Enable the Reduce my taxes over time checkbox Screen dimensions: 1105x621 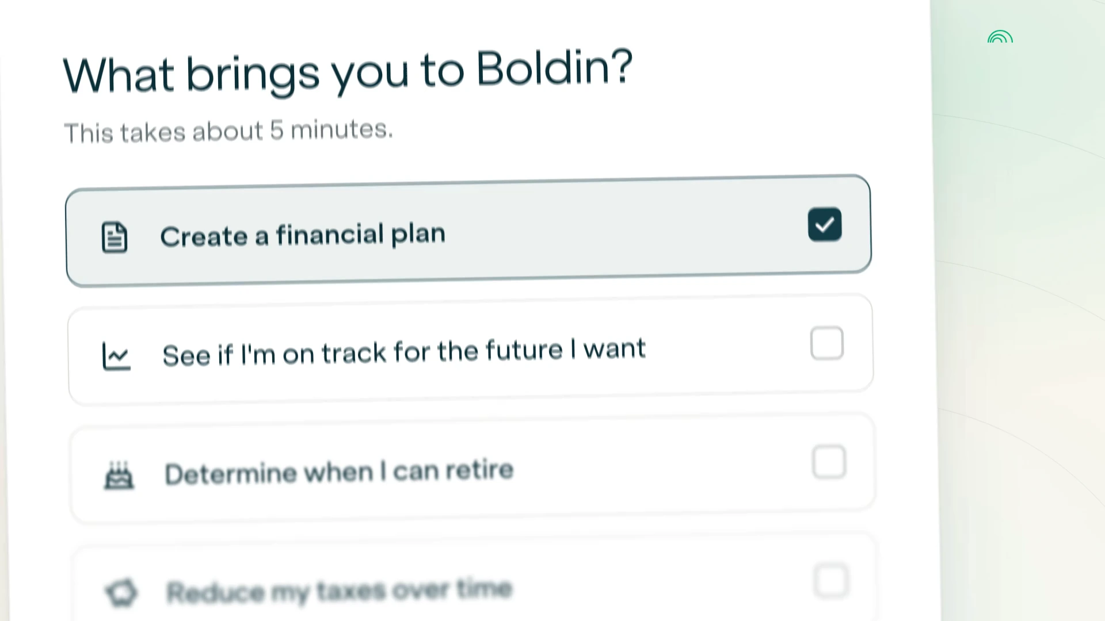[x=832, y=581]
